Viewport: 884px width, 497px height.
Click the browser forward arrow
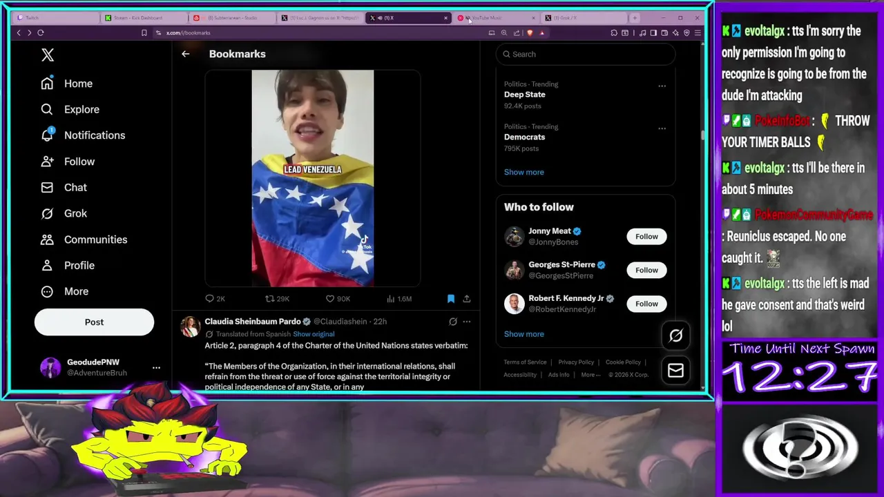pyautogui.click(x=29, y=32)
